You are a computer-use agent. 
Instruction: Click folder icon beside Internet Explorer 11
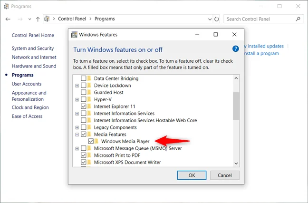(x=89, y=106)
